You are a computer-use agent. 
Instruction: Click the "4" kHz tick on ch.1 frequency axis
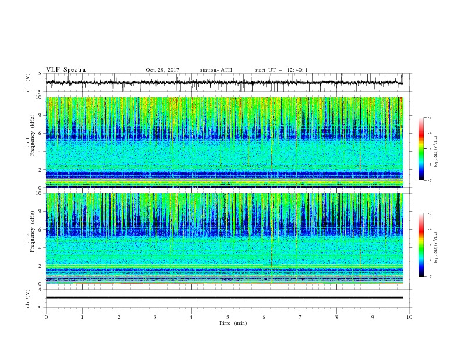point(41,152)
